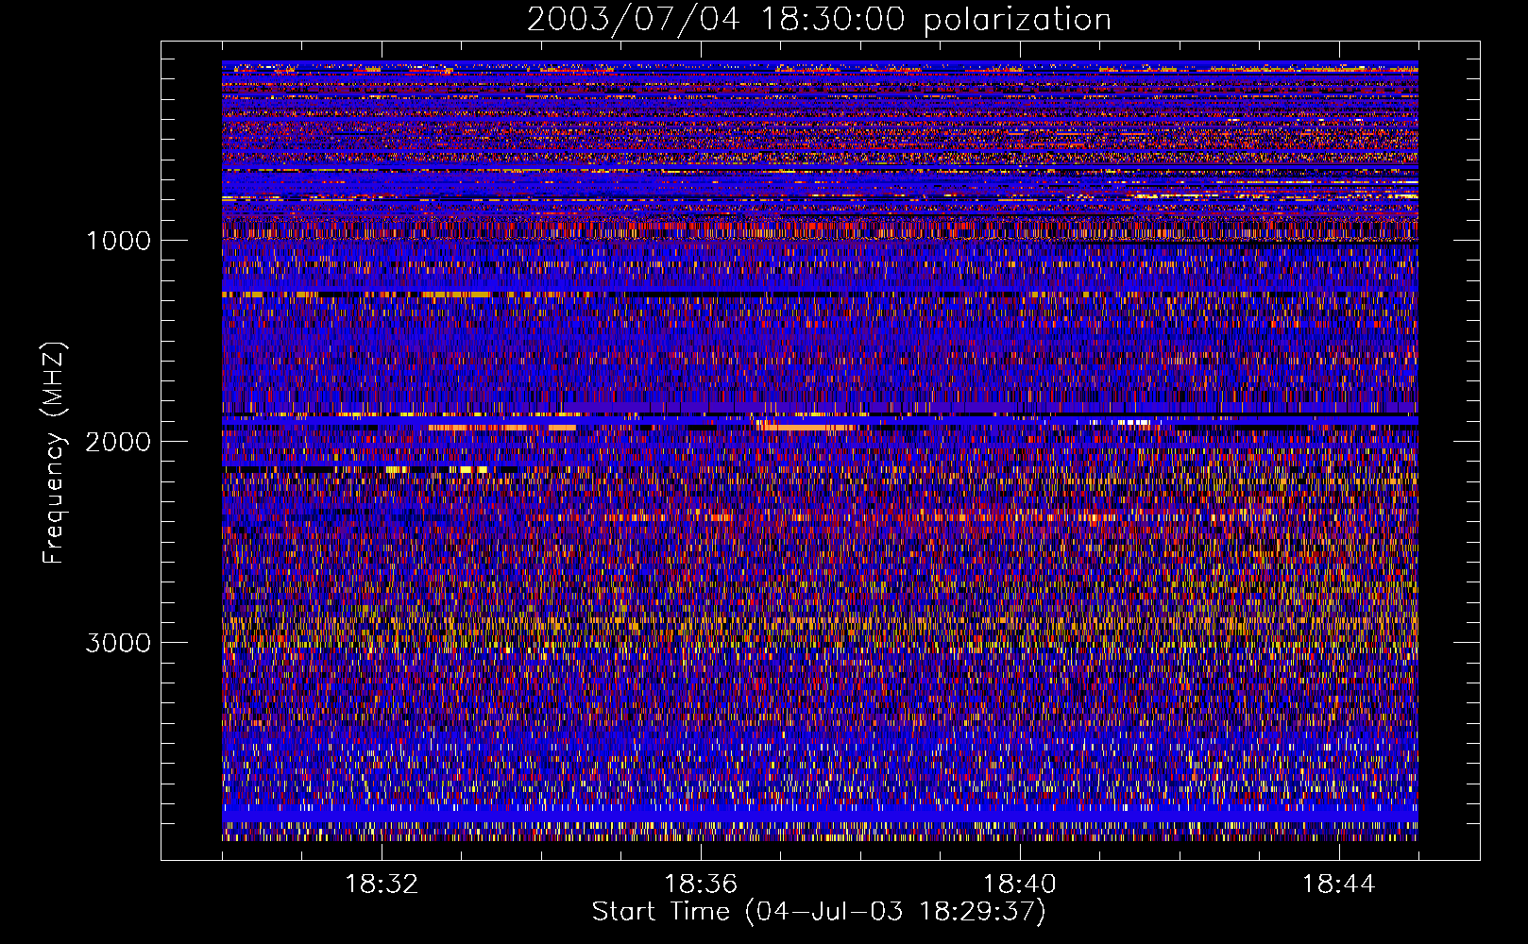Image resolution: width=1528 pixels, height=944 pixels.
Task: Click the 18:32 time tick label
Action: click(382, 885)
